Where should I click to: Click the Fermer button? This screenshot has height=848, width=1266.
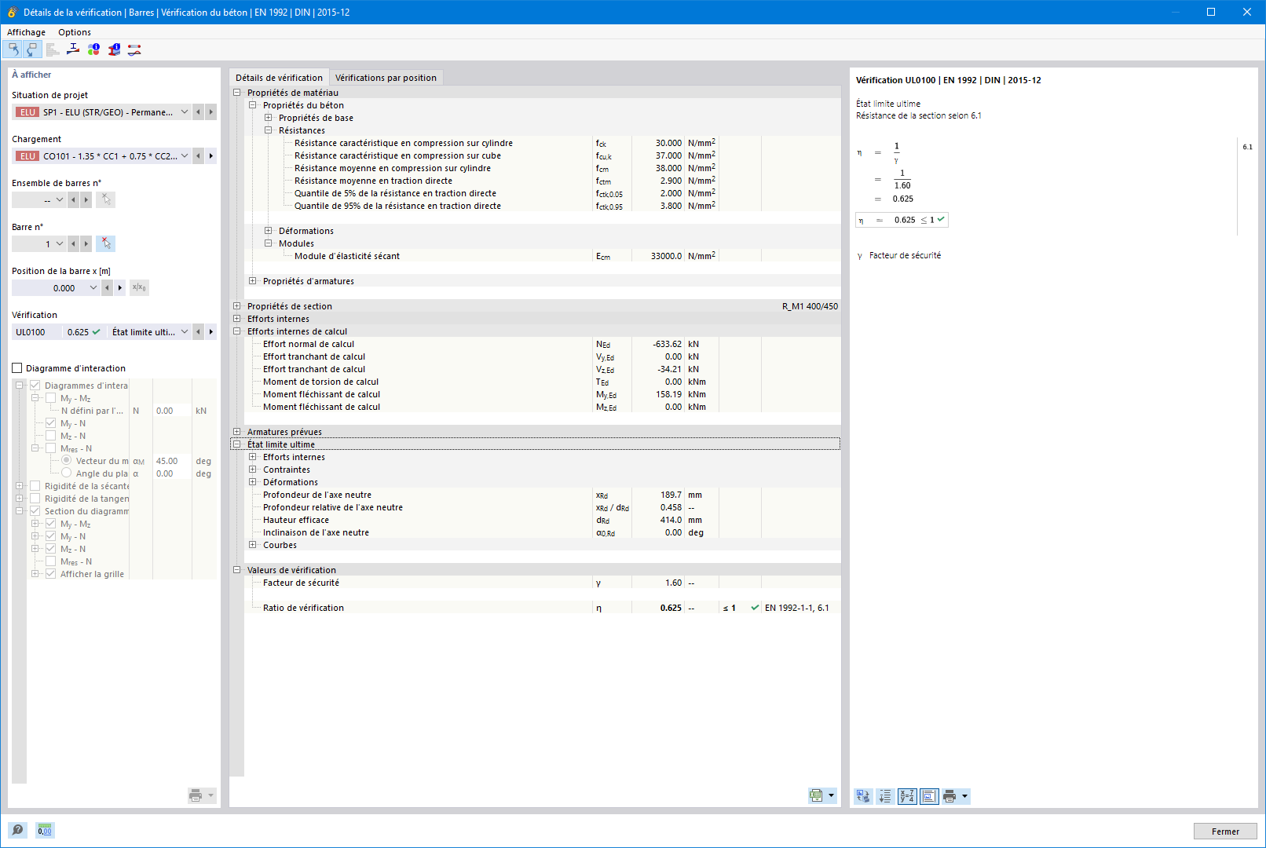click(1225, 832)
